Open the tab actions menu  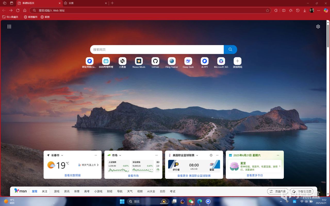tap(12, 3)
